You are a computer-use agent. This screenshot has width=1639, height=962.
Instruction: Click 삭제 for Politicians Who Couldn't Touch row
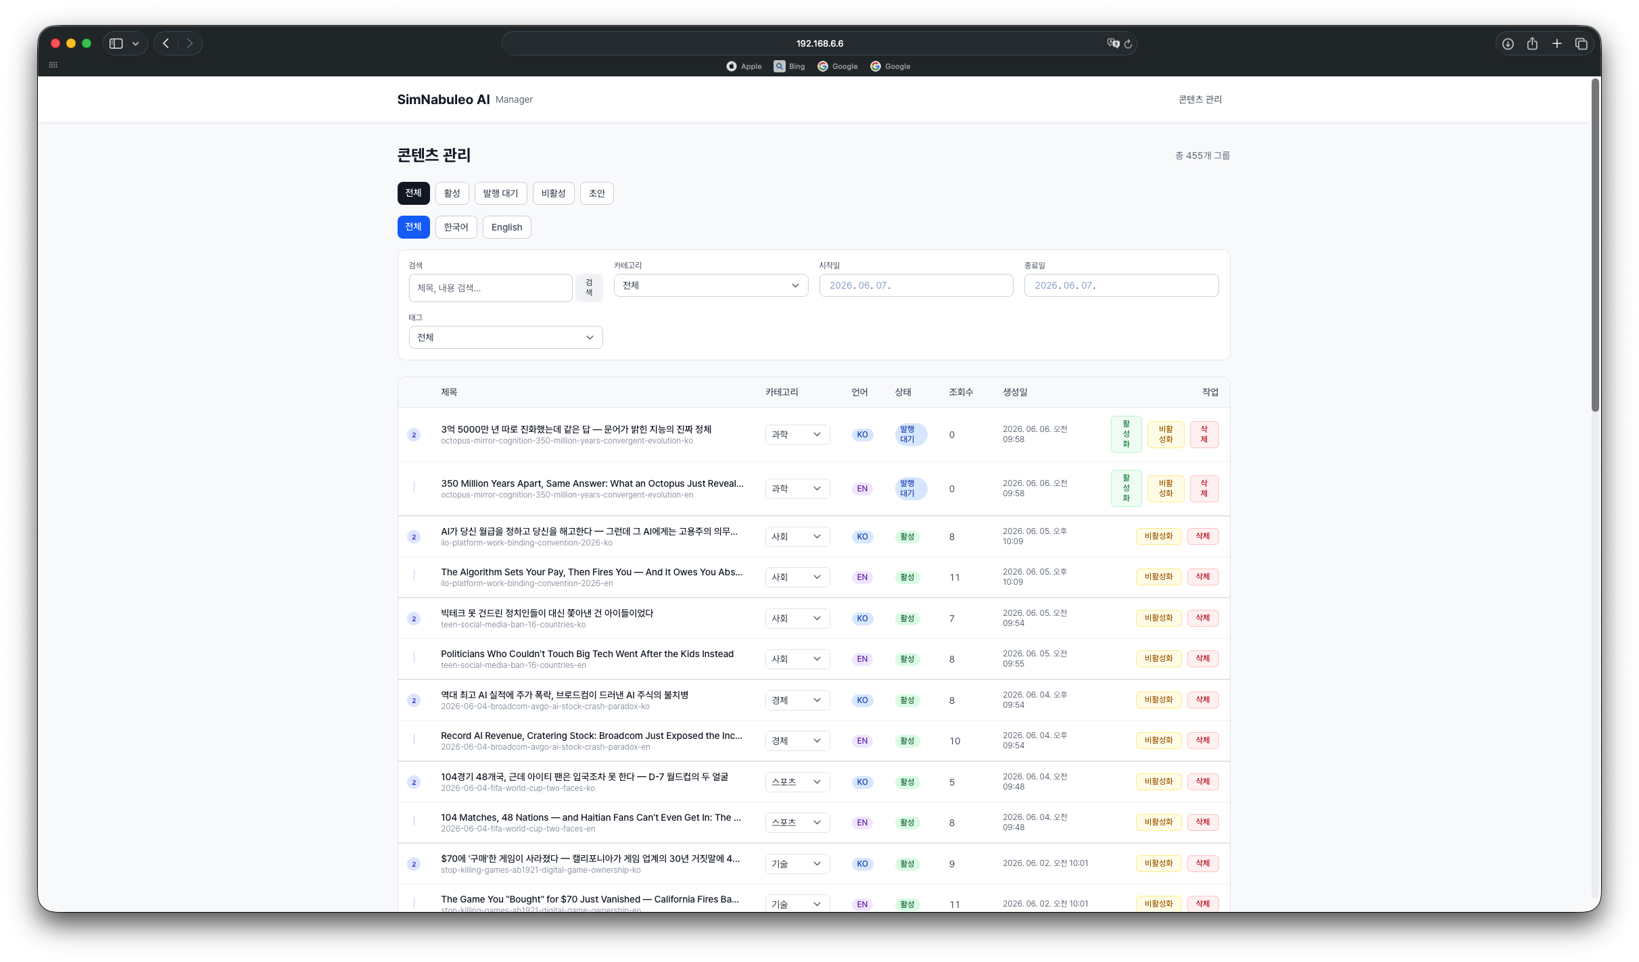tap(1203, 658)
